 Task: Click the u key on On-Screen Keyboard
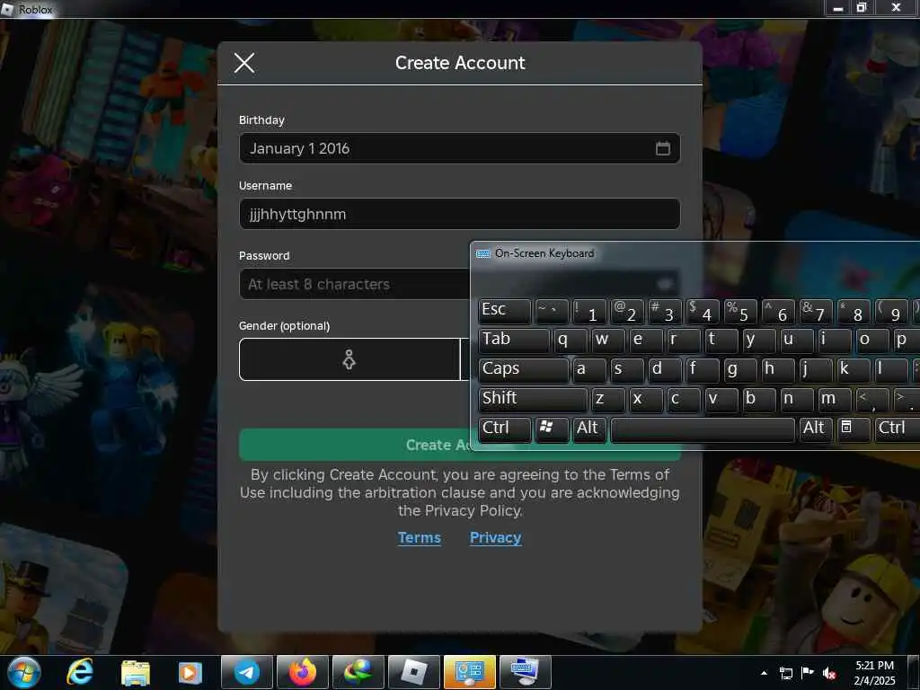(797, 341)
